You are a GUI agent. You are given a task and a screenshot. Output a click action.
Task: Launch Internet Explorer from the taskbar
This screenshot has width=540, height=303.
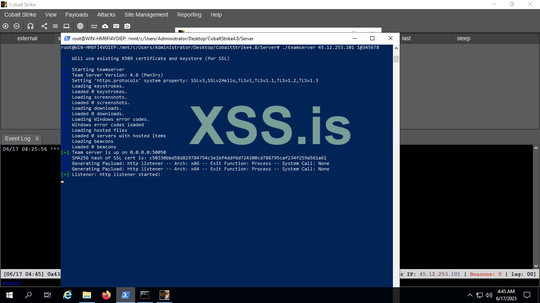(x=68, y=295)
